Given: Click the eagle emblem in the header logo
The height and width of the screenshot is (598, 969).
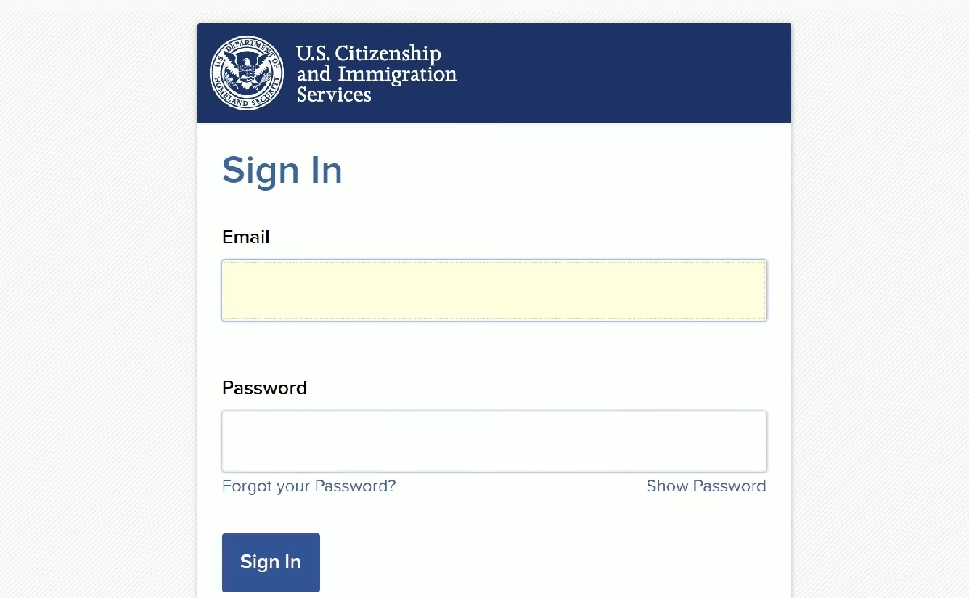Looking at the screenshot, I should [x=247, y=71].
